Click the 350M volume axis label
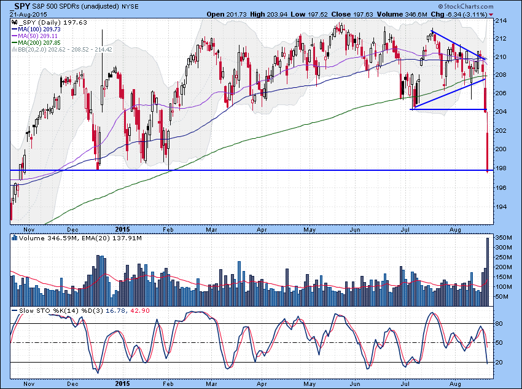The height and width of the screenshot is (389, 522). 504,237
